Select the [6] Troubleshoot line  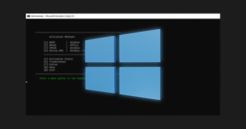(55, 62)
